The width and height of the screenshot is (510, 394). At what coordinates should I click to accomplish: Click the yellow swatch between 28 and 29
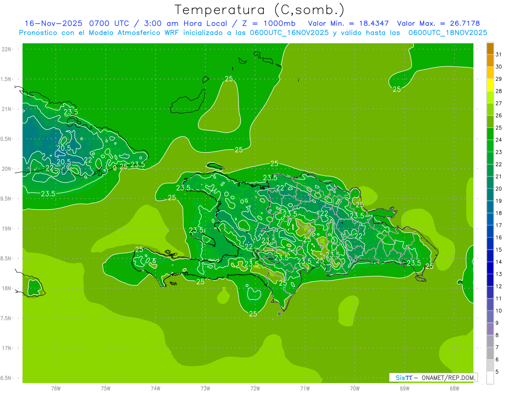point(490,85)
